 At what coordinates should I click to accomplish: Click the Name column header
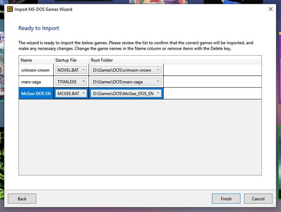[36, 60]
